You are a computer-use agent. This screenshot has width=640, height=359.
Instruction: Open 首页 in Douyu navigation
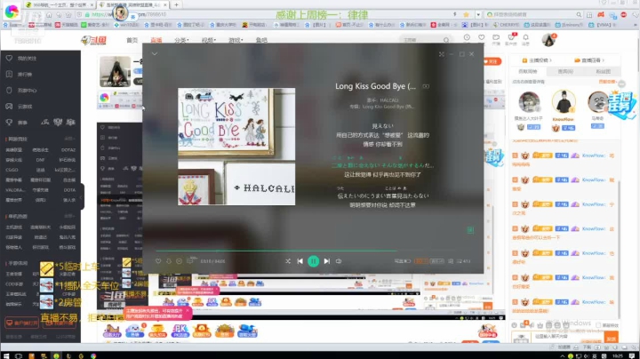132,40
